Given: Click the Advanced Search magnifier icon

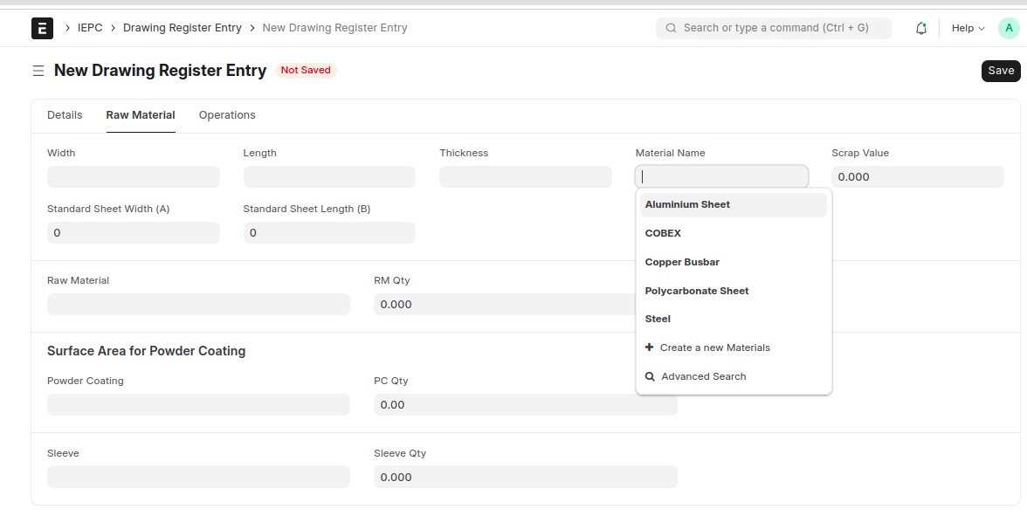Looking at the screenshot, I should click(650, 376).
